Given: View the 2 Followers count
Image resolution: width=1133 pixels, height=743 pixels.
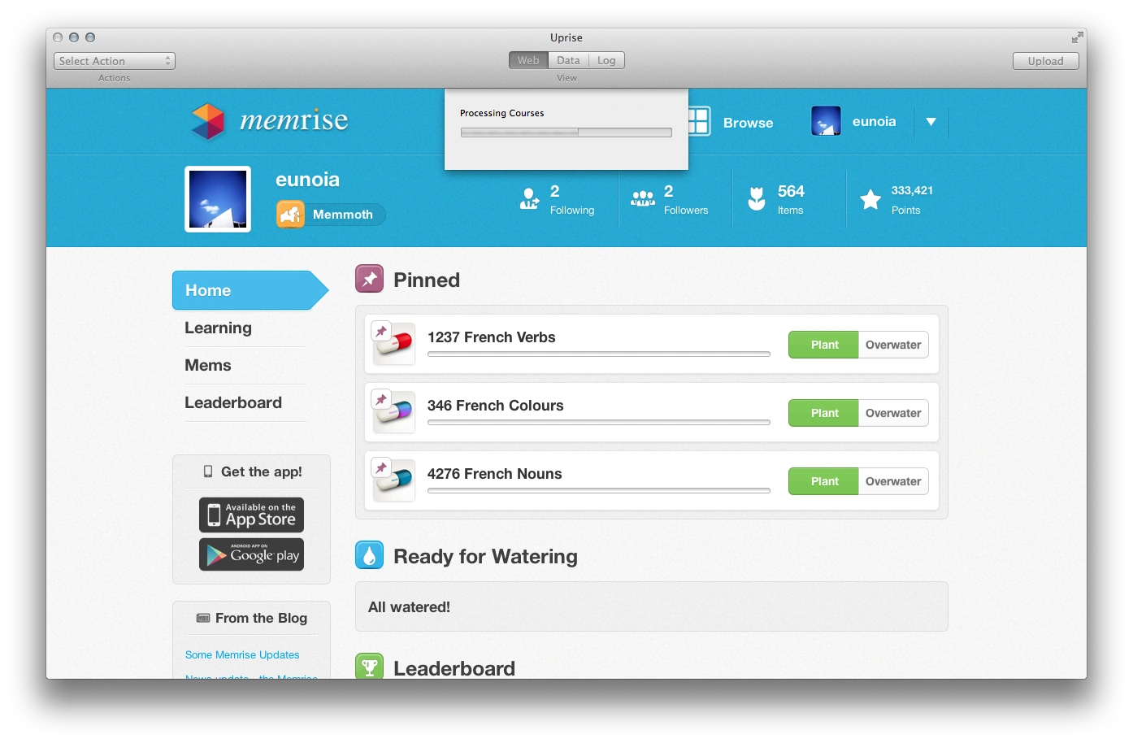Looking at the screenshot, I should [x=686, y=199].
